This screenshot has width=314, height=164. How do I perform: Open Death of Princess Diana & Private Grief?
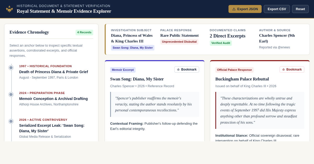pos(53,72)
